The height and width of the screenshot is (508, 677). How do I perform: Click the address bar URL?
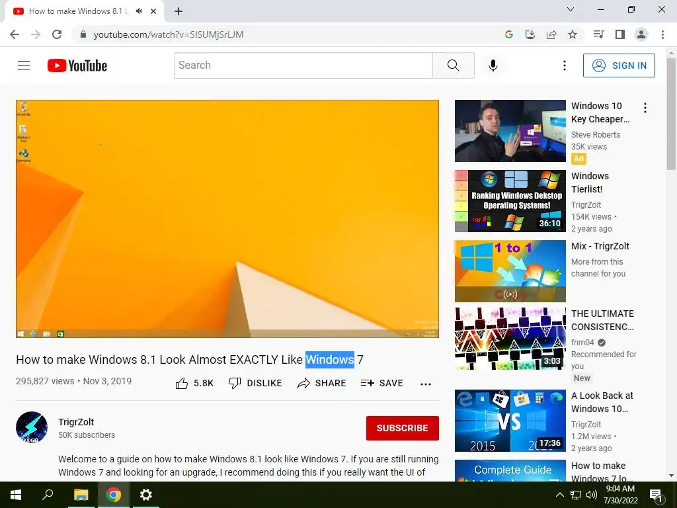tap(169, 34)
